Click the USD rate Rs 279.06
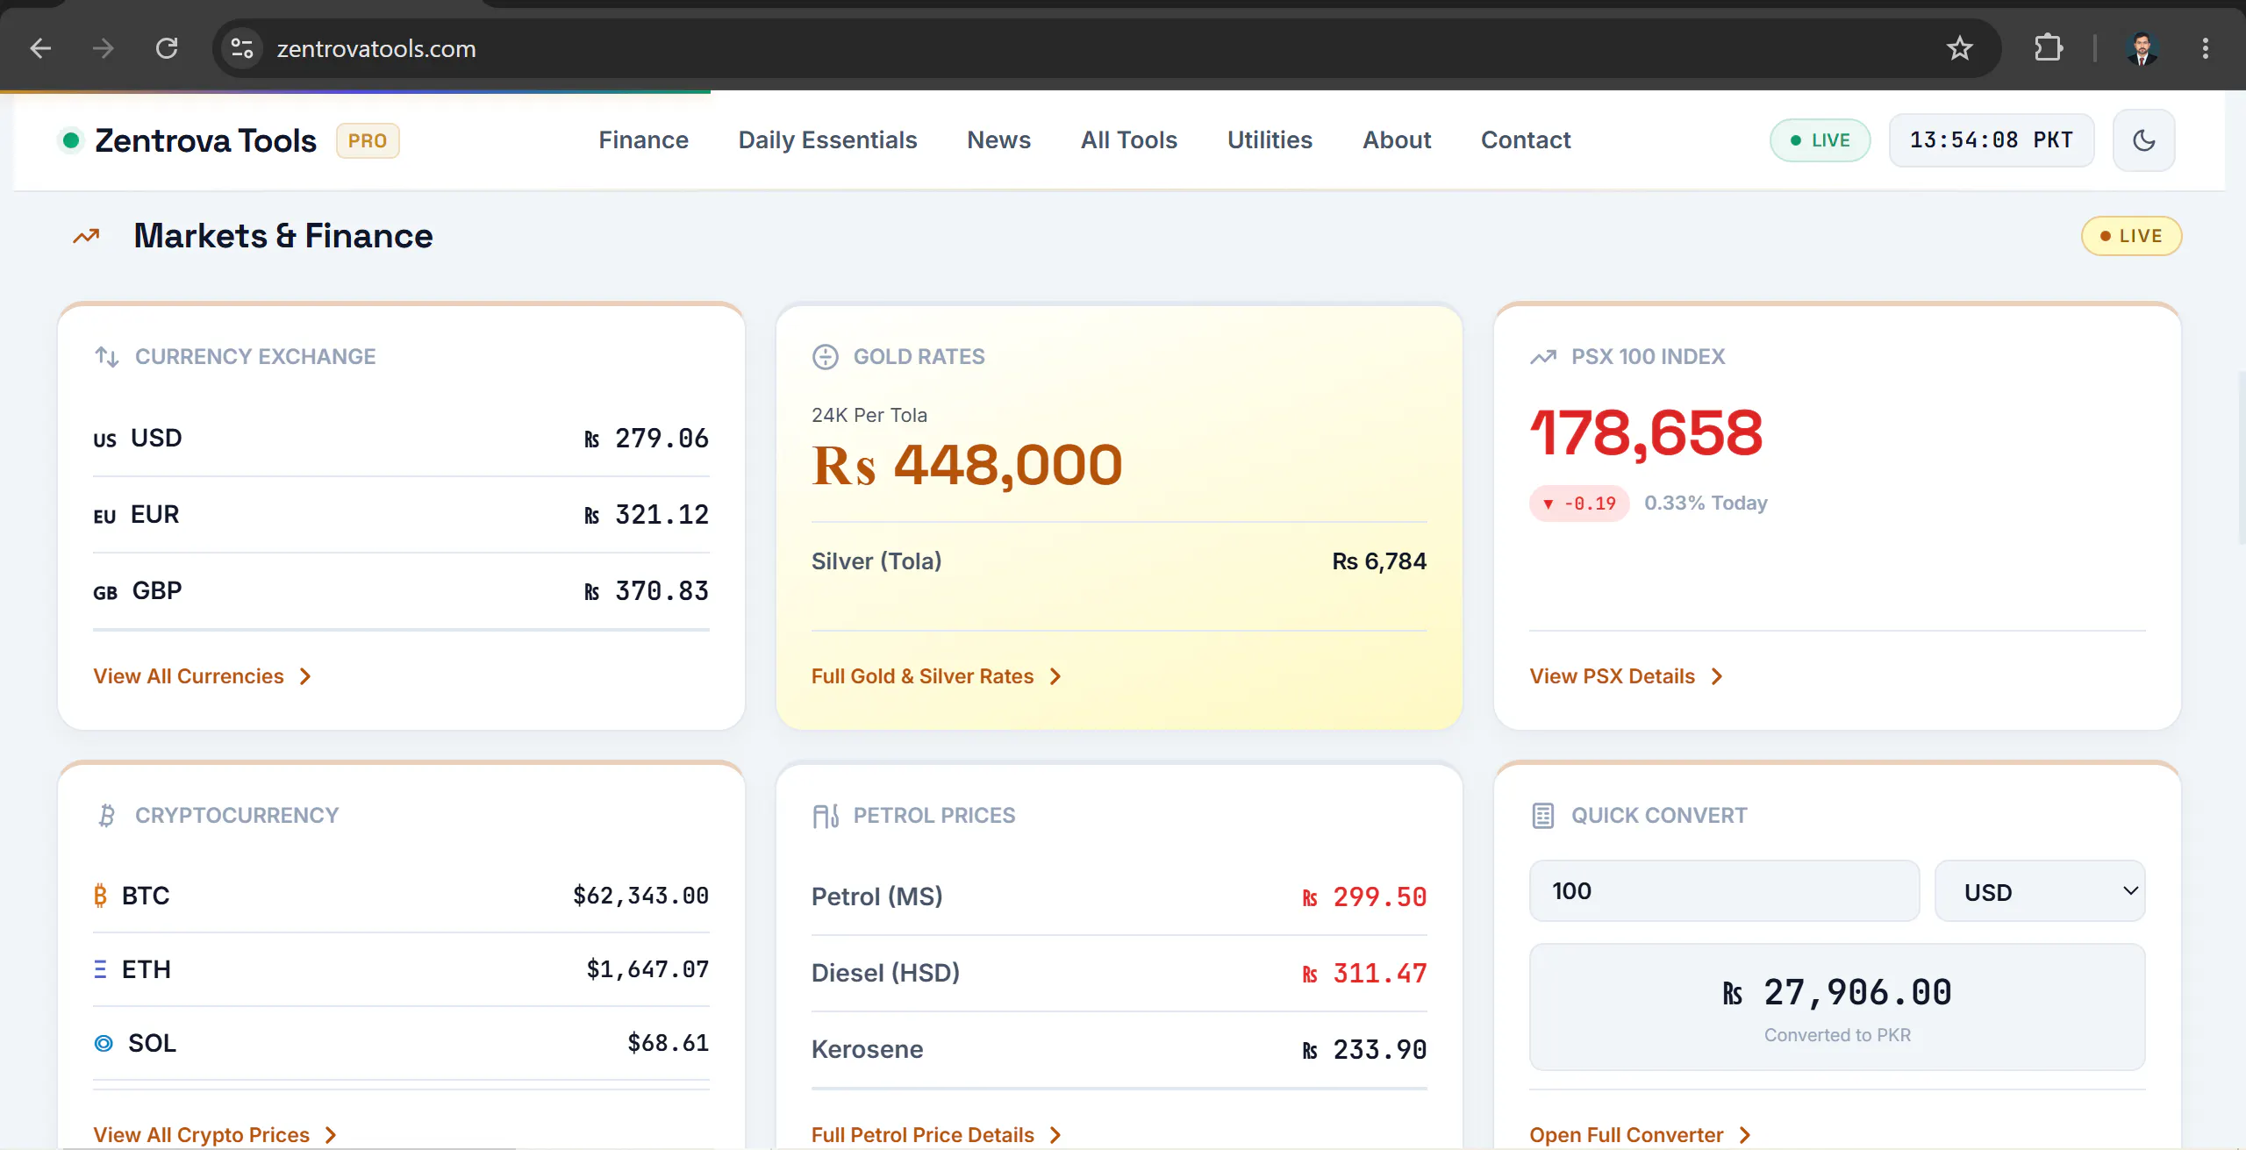This screenshot has width=2246, height=1150. [x=647, y=439]
